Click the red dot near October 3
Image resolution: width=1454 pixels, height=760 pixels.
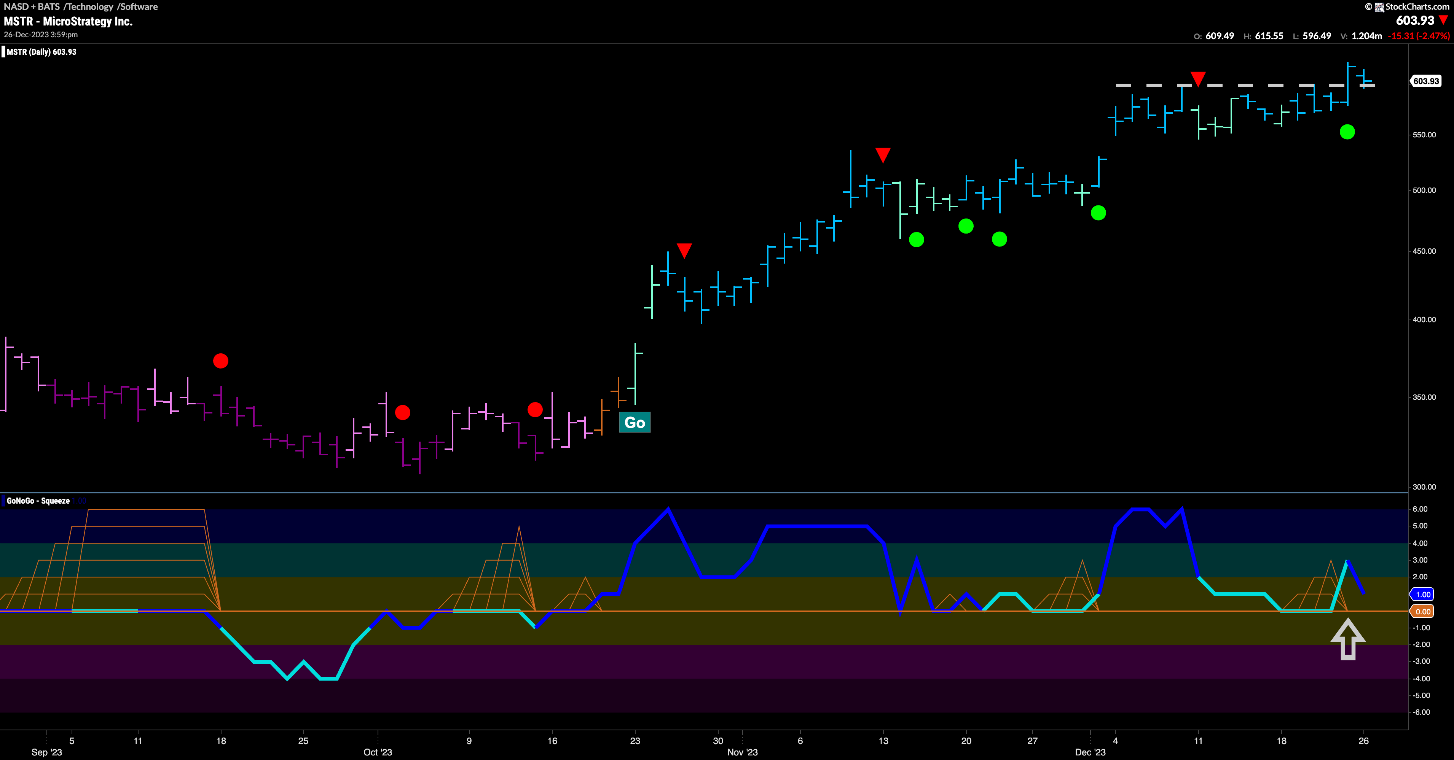pyautogui.click(x=402, y=412)
